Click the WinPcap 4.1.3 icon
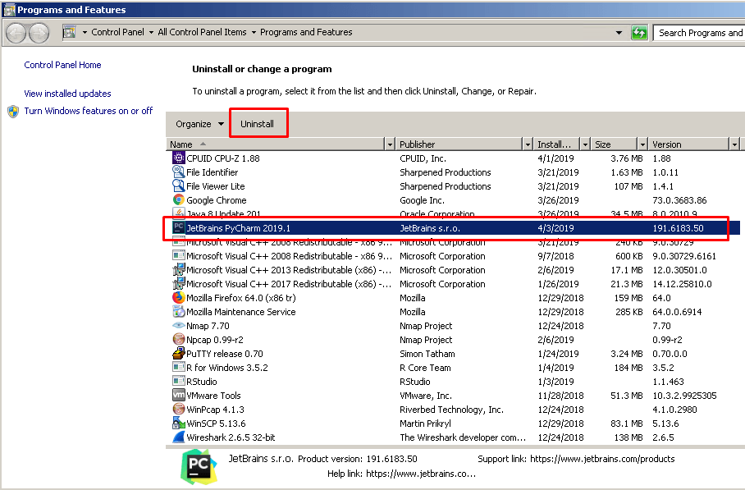This screenshot has width=745, height=490. point(178,410)
